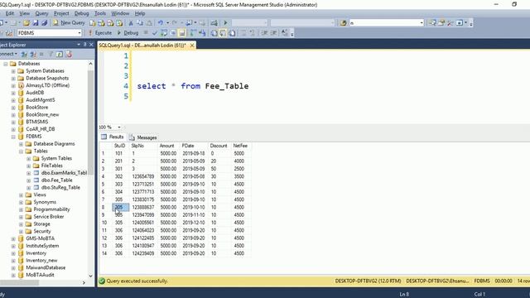Open the zoom 100 % dropdown
This screenshot has height=298, width=530.
click(119, 127)
